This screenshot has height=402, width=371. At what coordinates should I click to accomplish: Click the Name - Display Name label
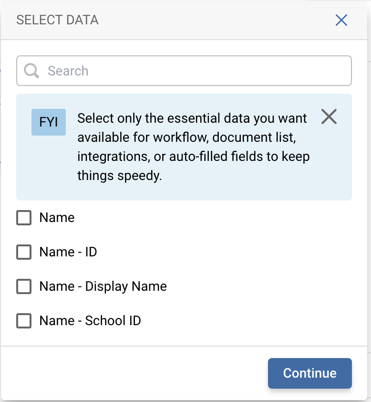[103, 286]
